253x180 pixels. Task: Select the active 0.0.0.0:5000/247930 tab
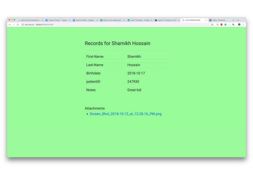pyautogui.click(x=194, y=20)
